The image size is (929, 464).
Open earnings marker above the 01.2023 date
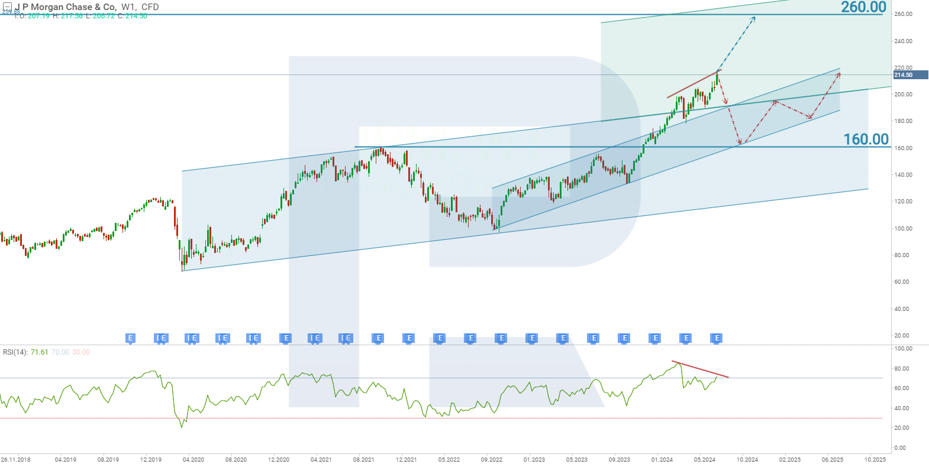533,338
